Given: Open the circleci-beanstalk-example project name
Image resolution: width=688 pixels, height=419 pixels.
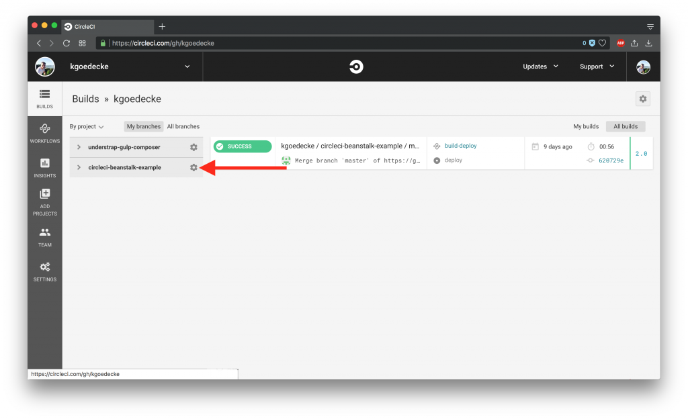Looking at the screenshot, I should tap(124, 167).
